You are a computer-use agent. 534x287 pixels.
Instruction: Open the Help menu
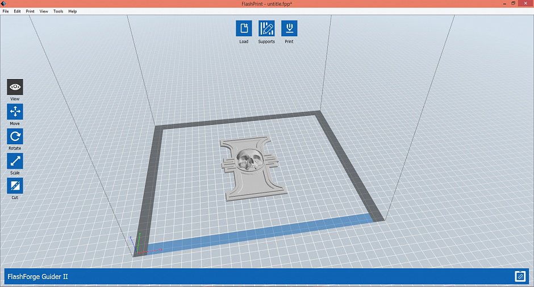(x=73, y=11)
